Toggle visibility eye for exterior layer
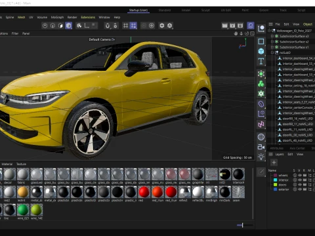This screenshot has height=236, width=315. (x=300, y=189)
